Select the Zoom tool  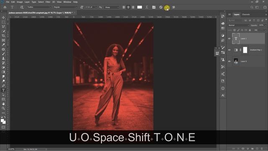click(x=3, y=108)
